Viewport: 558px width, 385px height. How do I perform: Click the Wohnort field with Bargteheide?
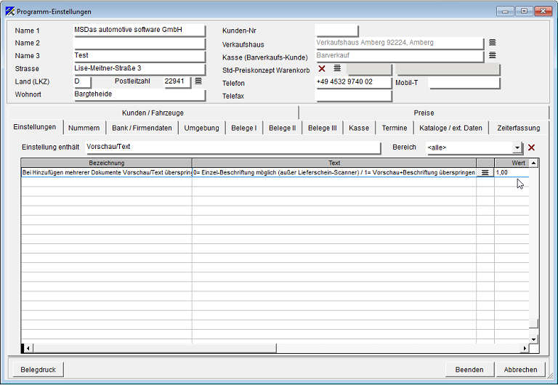139,94
